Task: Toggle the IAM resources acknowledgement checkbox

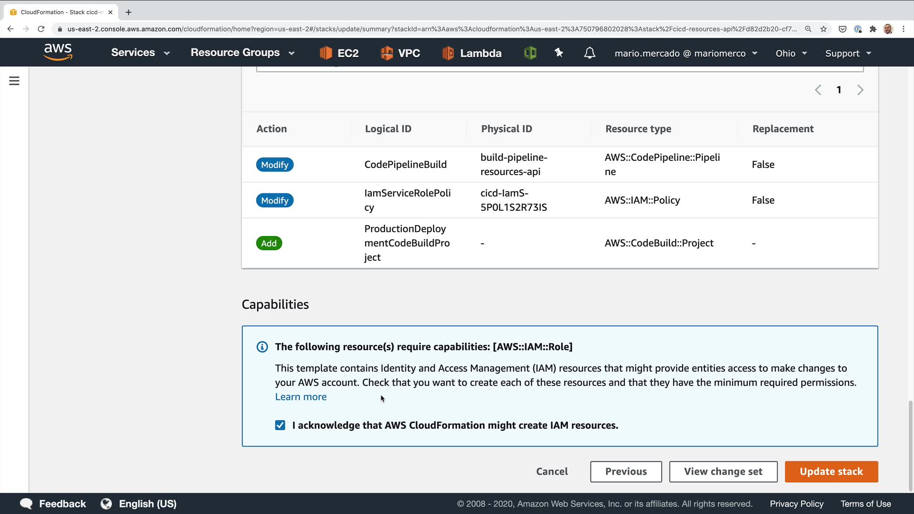Action: (280, 425)
